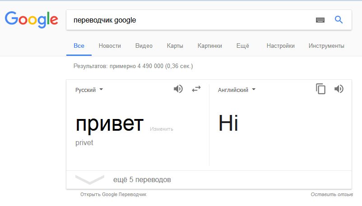Click the Google logo
Screen dimensions: 362x206
point(31,19)
